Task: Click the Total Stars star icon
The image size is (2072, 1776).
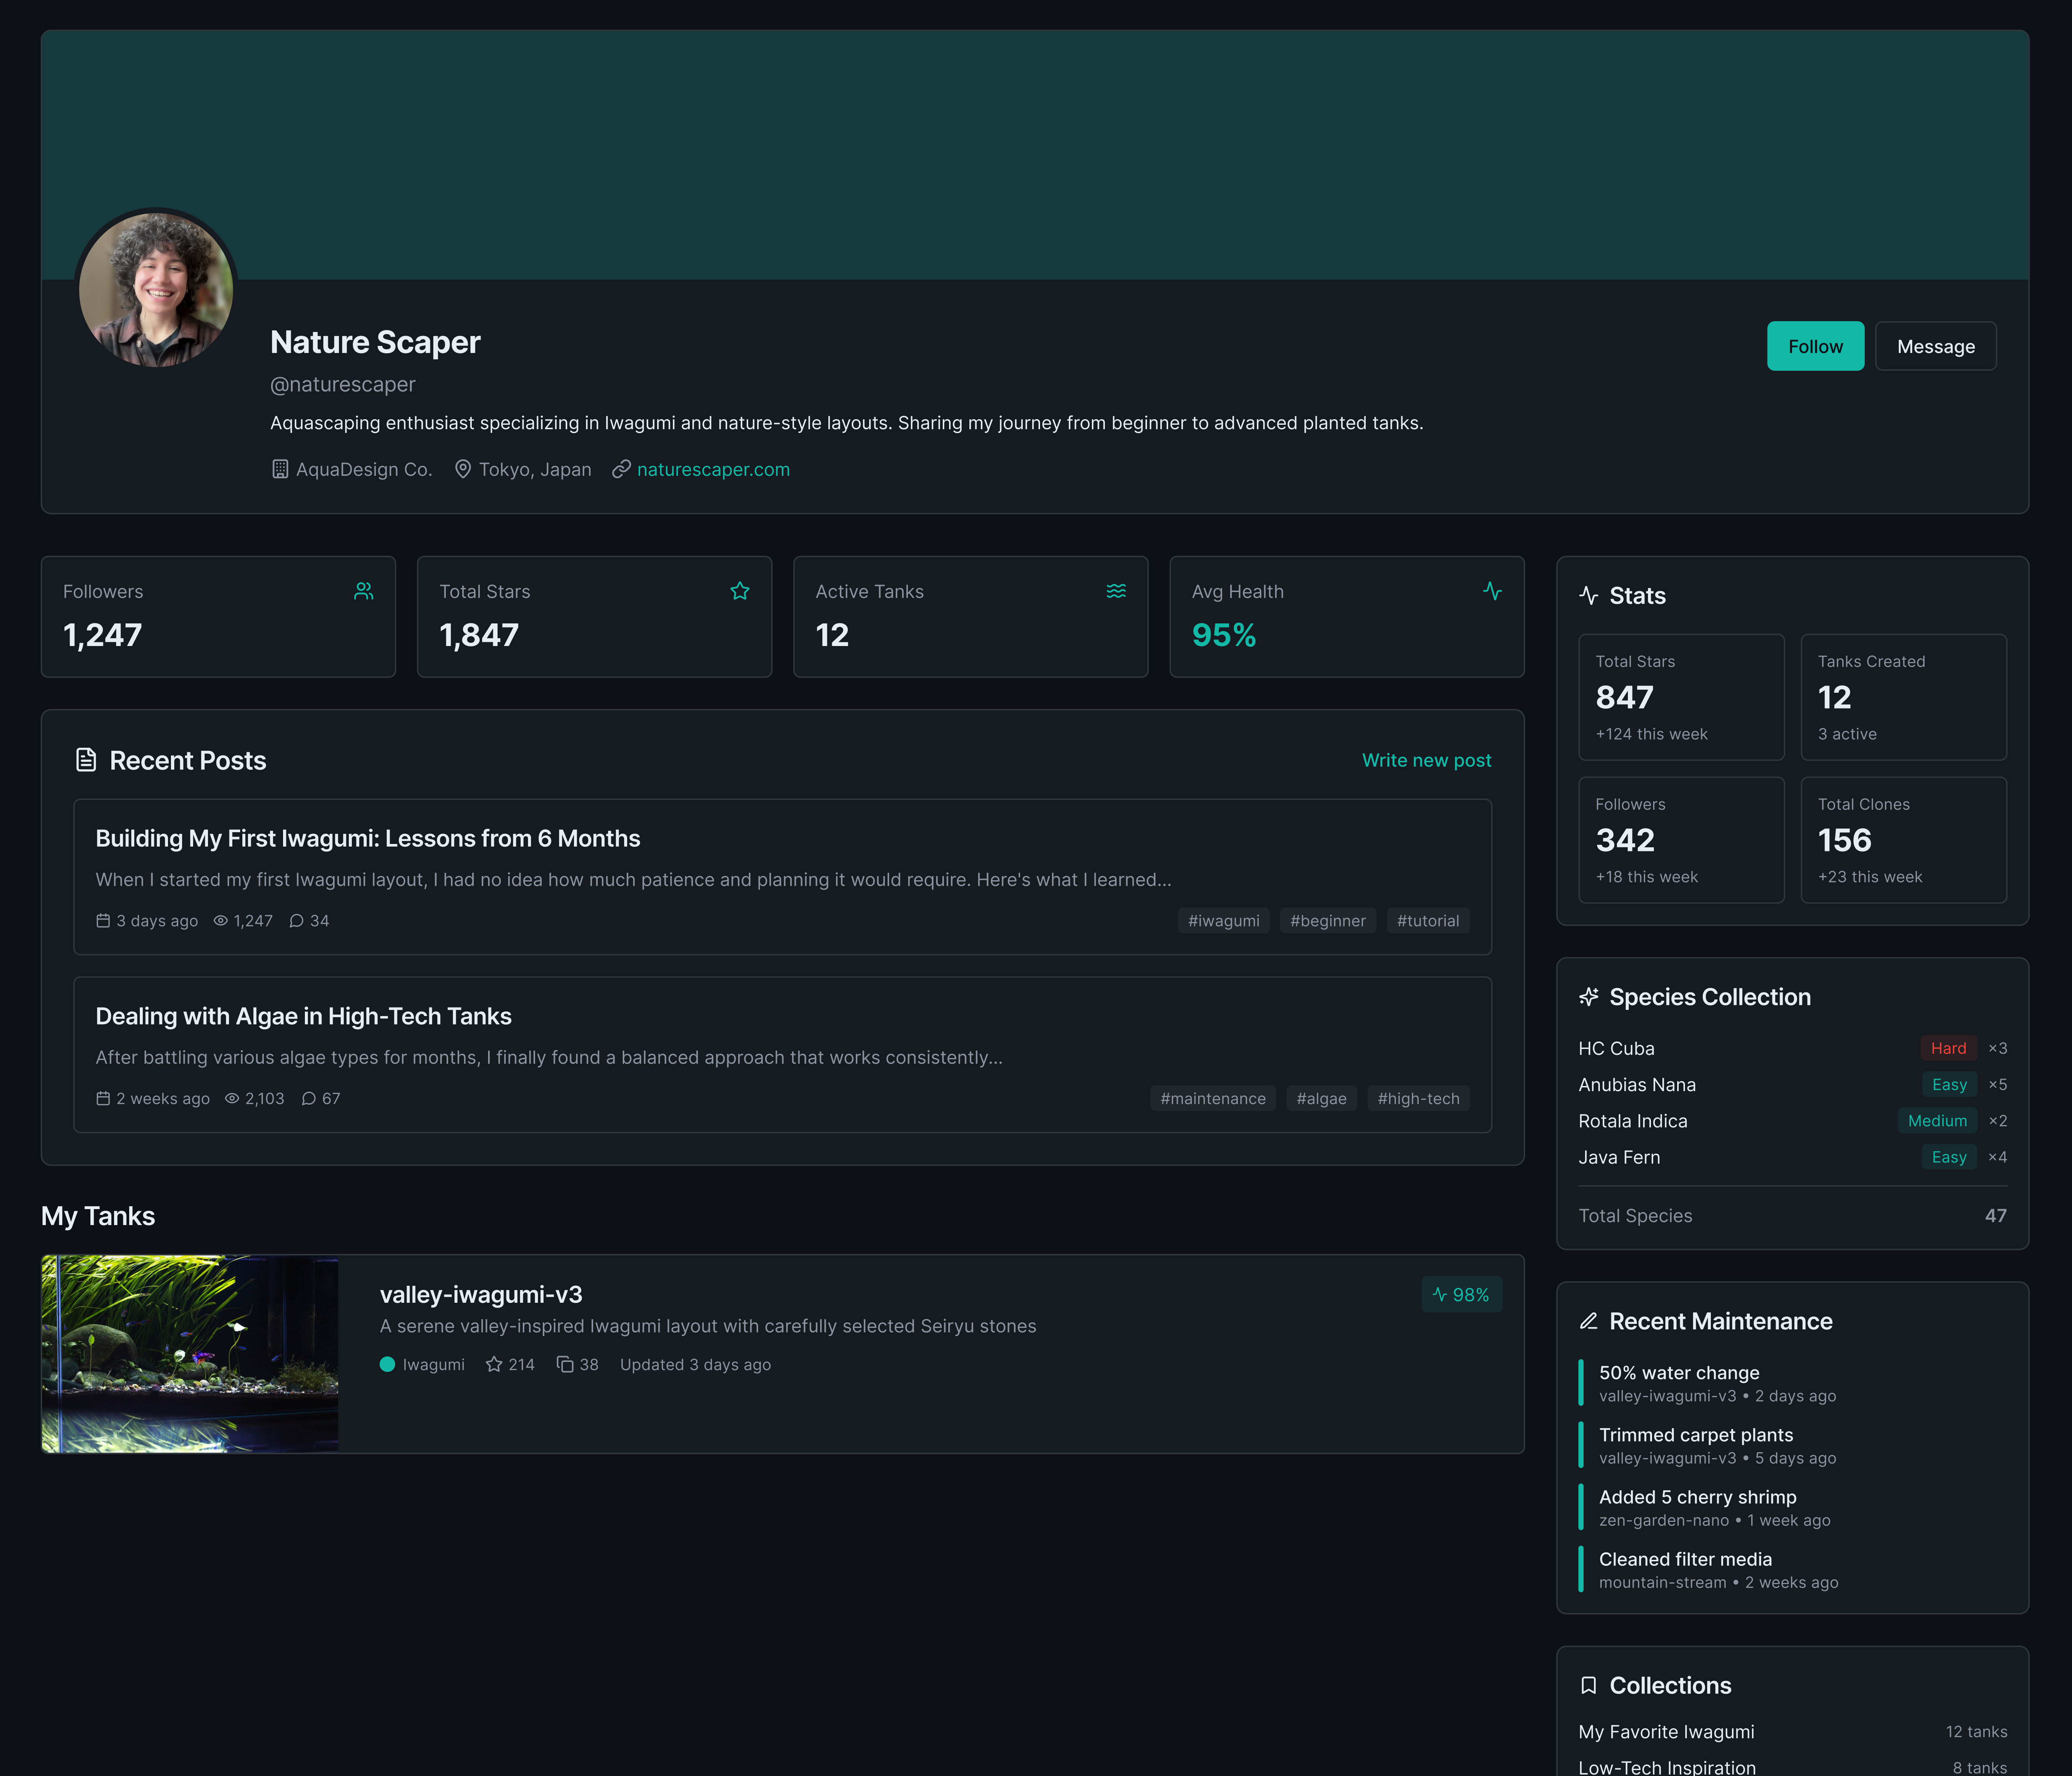Action: (x=740, y=591)
